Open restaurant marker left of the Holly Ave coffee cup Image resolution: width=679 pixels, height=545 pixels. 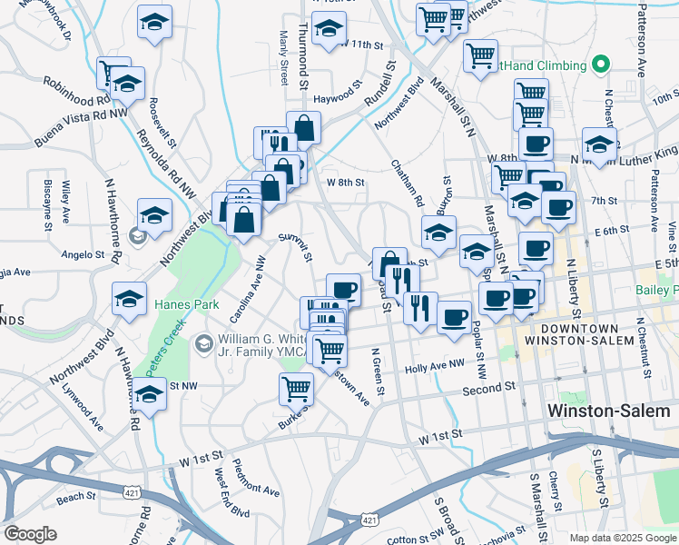420,310
